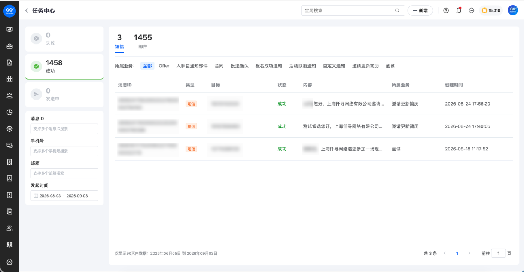The height and width of the screenshot is (272, 524).
Task: Filter by 面试 business type
Action: (390, 66)
